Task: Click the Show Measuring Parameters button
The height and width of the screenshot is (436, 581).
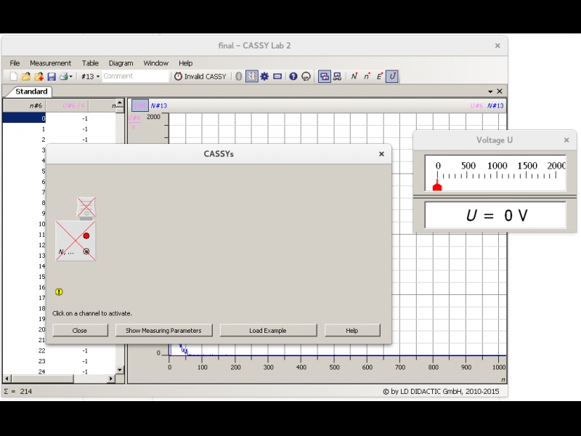Action: tap(163, 330)
